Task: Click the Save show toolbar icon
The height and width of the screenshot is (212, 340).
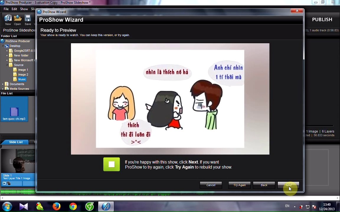Action: (x=28, y=20)
